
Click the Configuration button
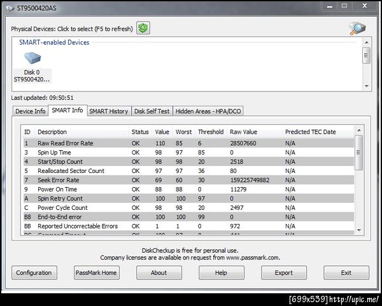tap(34, 273)
